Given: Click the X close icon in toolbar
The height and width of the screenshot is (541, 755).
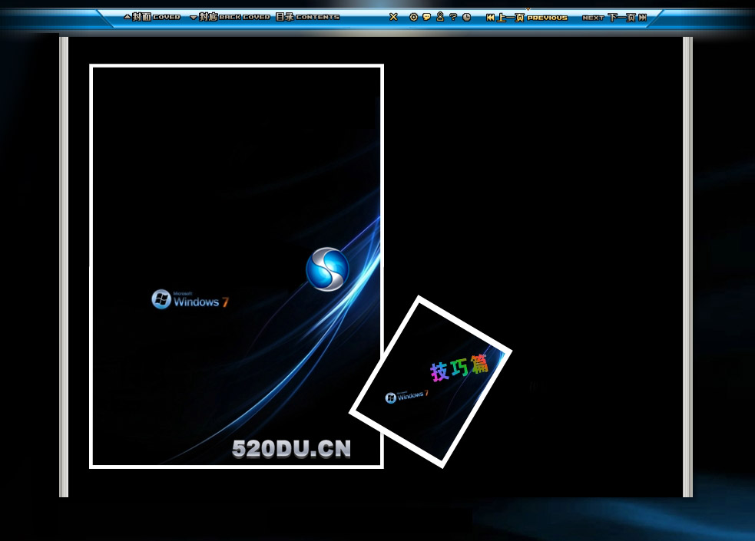Looking at the screenshot, I should click(x=393, y=18).
